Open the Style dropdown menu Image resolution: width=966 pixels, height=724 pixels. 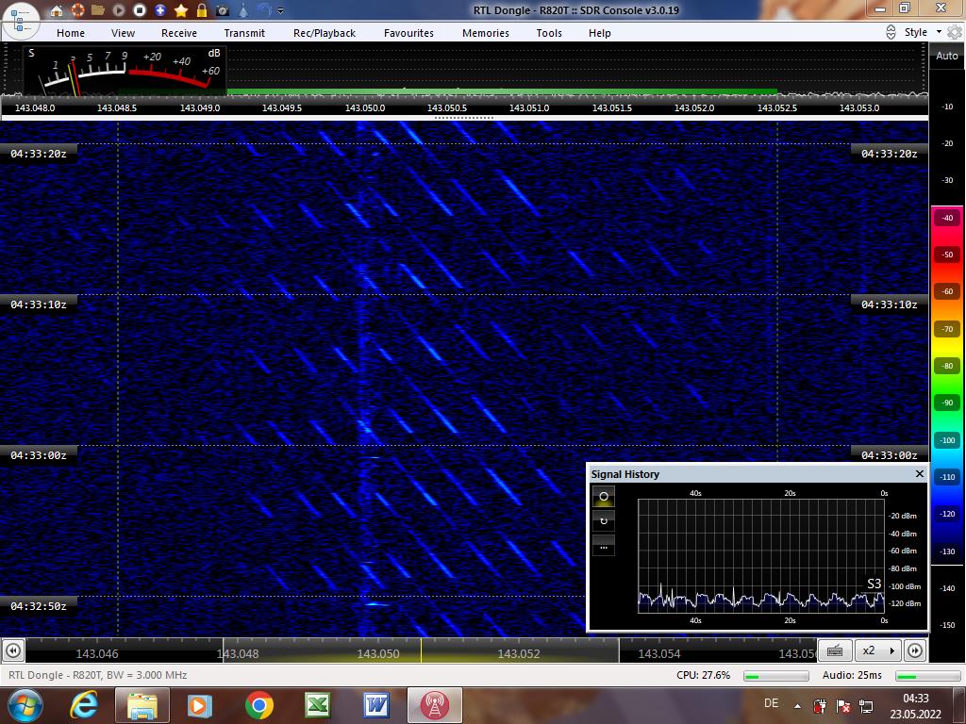coord(923,32)
